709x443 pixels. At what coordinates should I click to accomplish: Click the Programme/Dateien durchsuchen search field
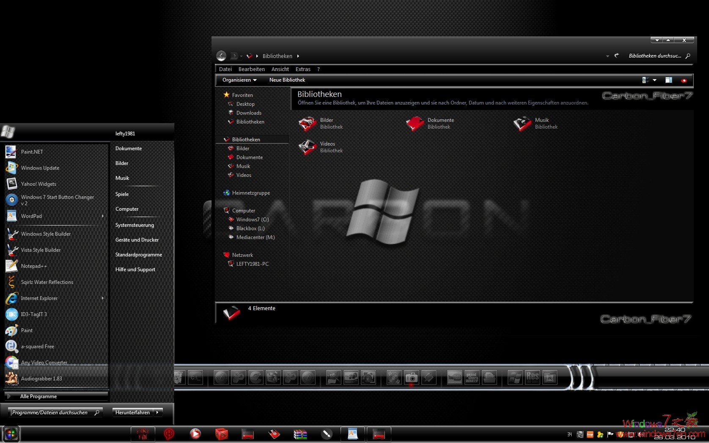pos(51,412)
